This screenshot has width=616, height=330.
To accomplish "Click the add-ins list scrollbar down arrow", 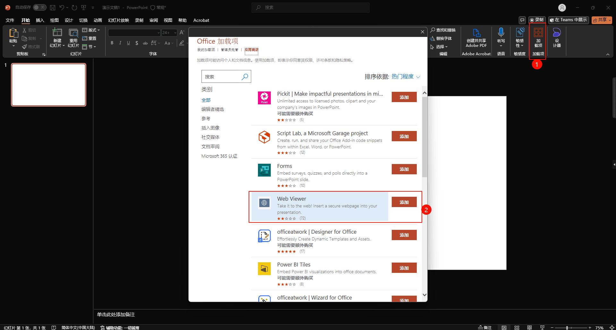I will pos(424,295).
